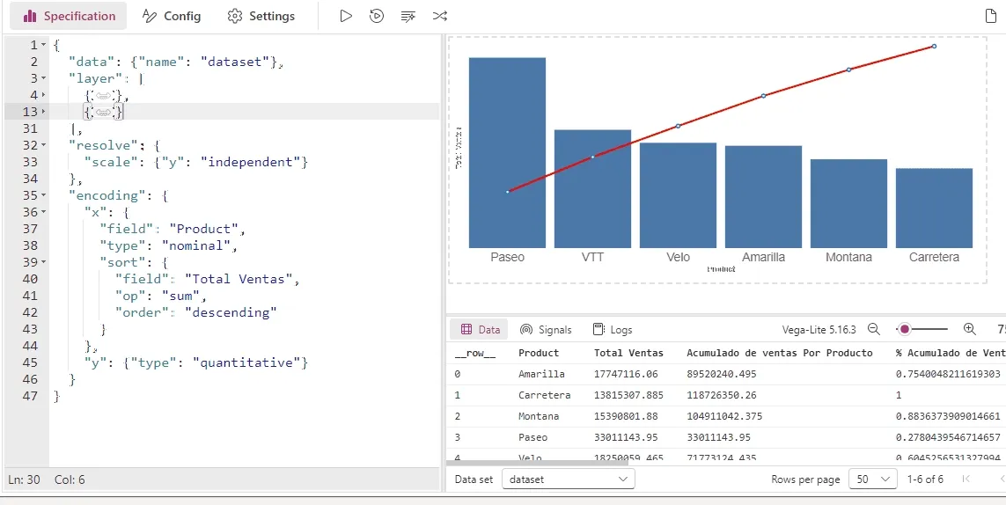1006x505 pixels.
Task: Click the Apply changes play icon
Action: [346, 16]
